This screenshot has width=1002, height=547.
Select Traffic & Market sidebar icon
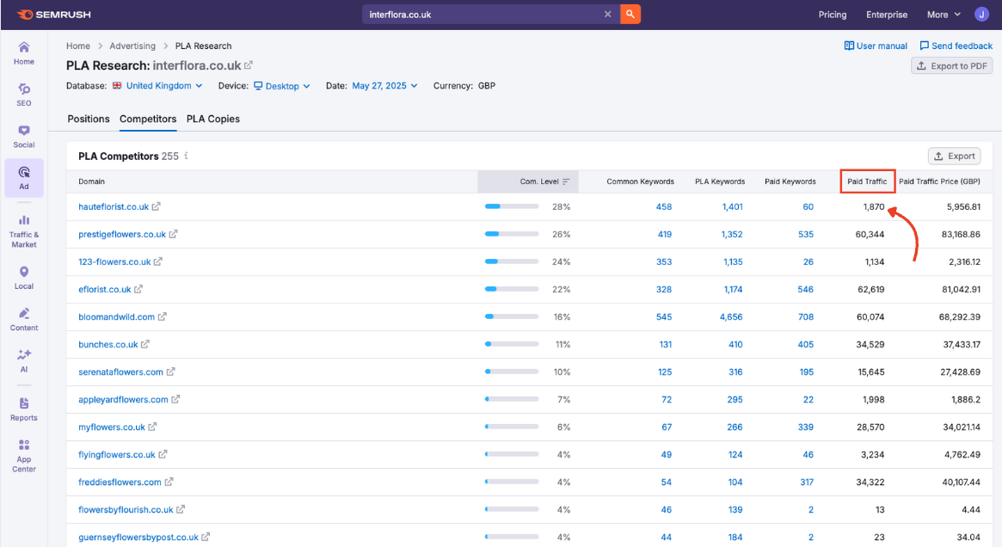click(x=24, y=231)
